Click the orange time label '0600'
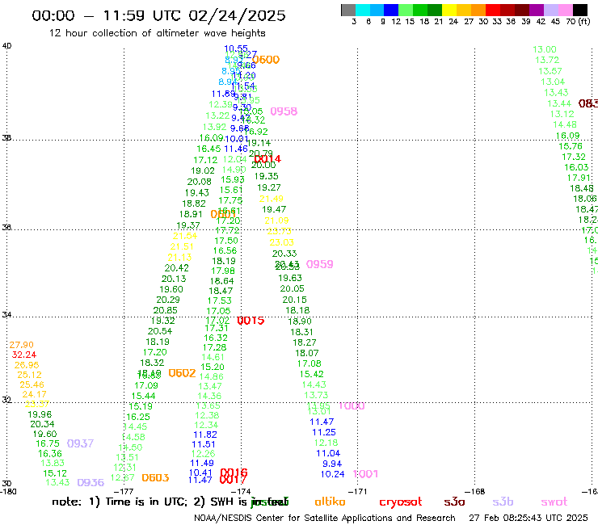 coord(266,60)
